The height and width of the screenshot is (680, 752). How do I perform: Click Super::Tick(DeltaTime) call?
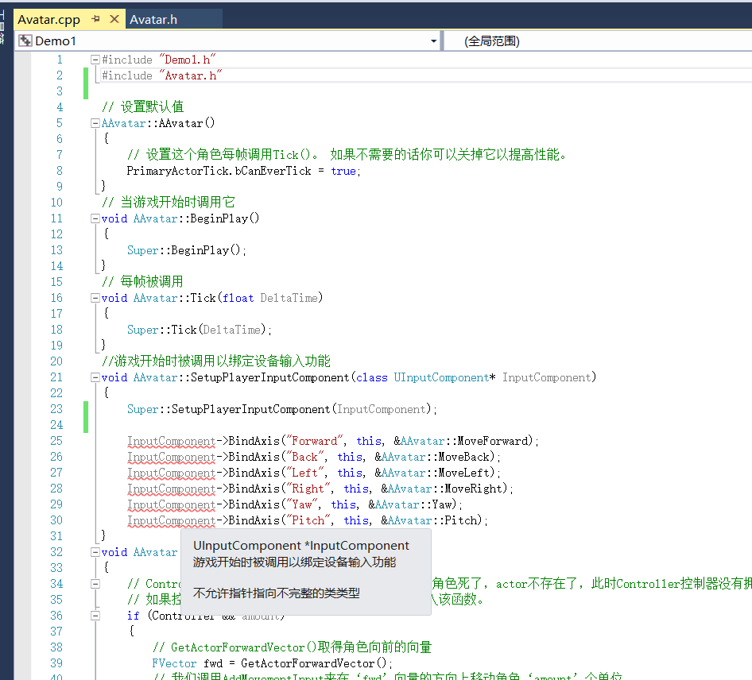coord(200,330)
